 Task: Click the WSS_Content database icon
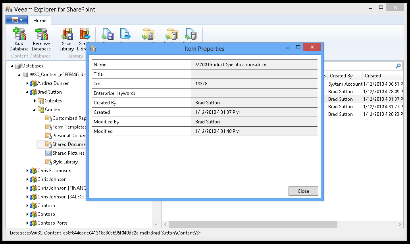[x=26, y=75]
